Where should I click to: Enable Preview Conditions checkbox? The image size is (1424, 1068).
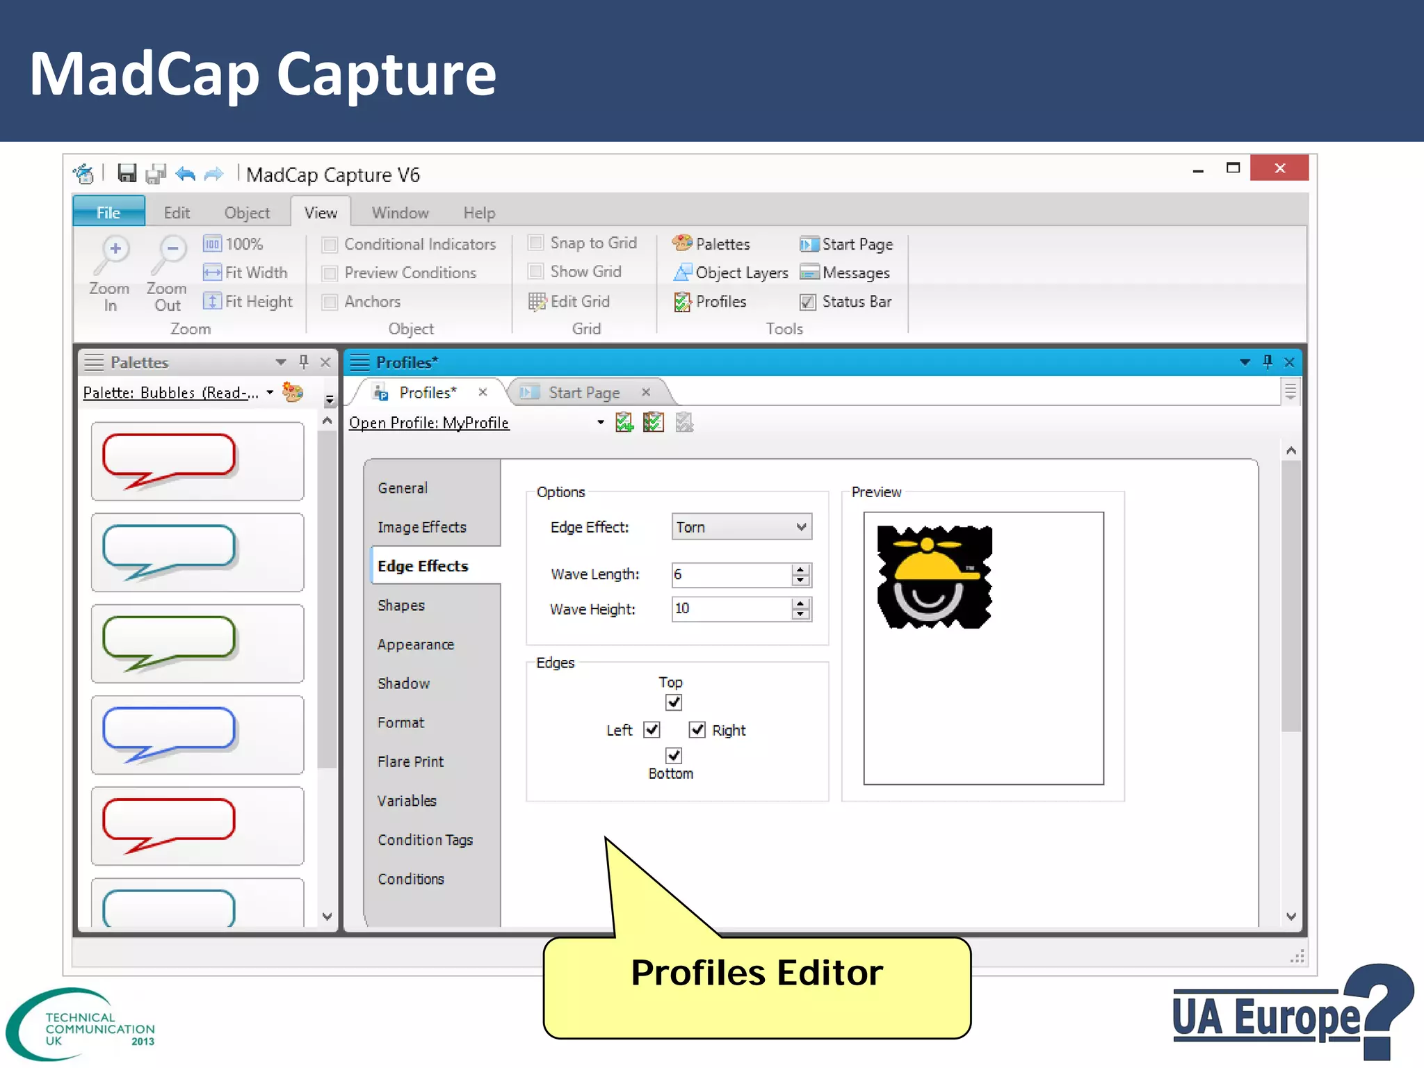click(x=330, y=273)
